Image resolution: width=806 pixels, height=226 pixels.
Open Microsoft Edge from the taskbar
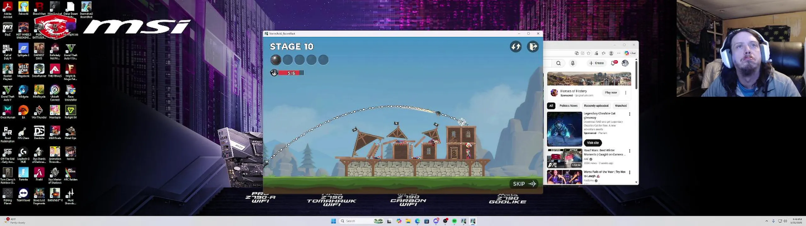coord(417,221)
